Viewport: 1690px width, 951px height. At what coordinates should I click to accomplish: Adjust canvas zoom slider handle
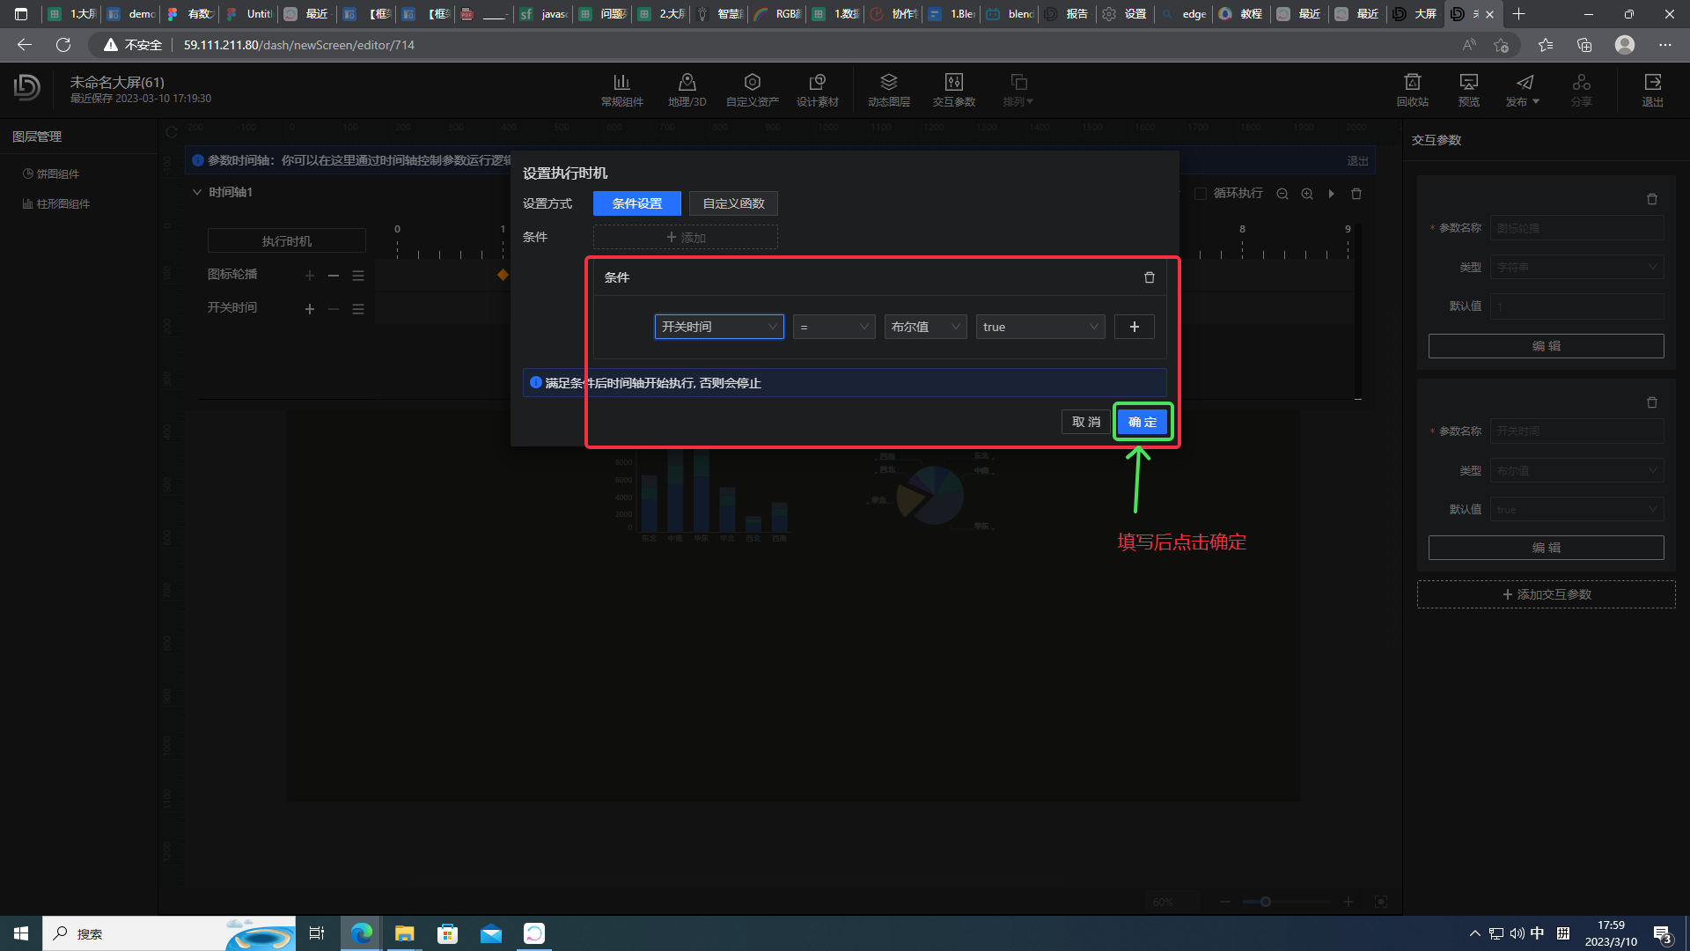pos(1266,902)
